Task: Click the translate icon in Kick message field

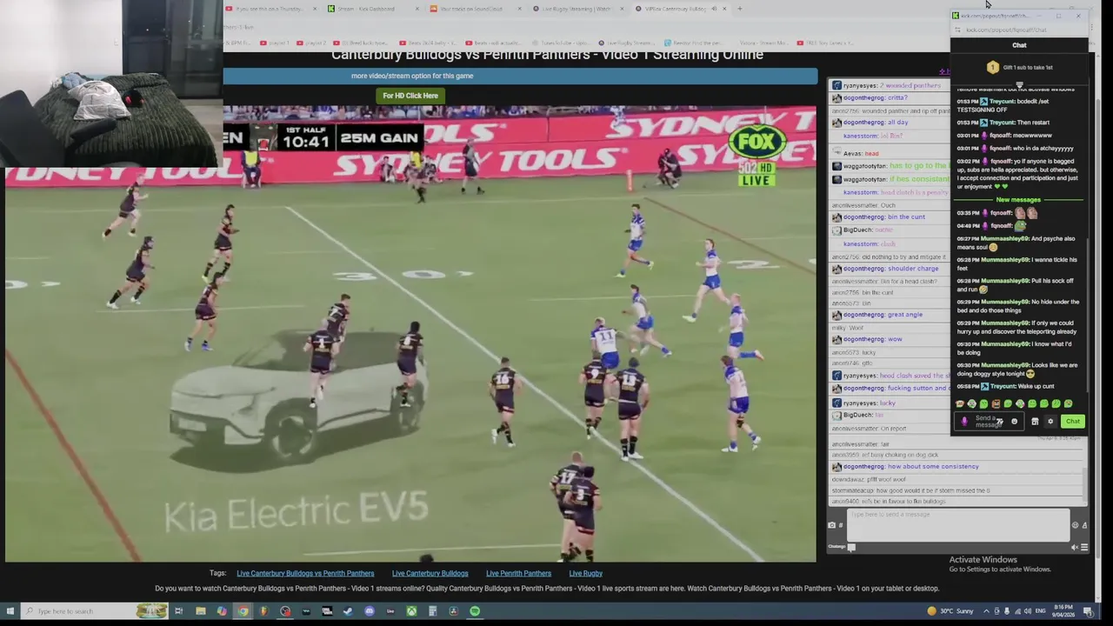Action: coord(1000,422)
